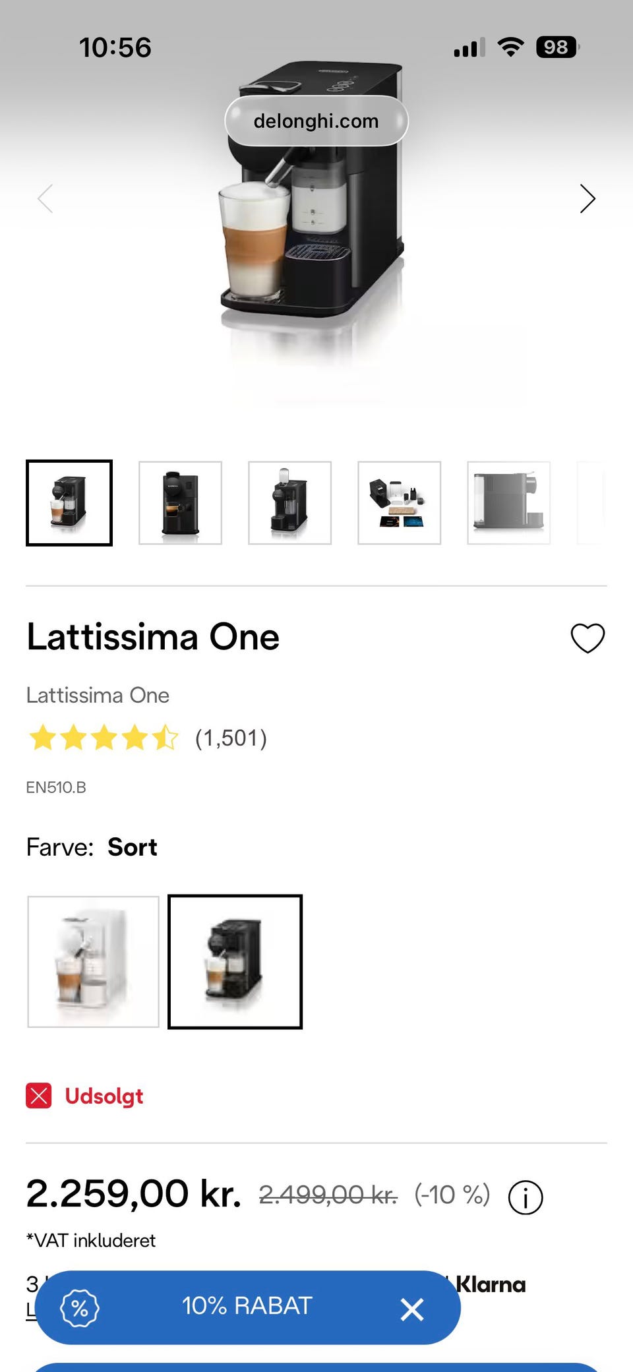Screen dimensions: 633x1372
Task: Tap the star rating row
Action: (104, 738)
